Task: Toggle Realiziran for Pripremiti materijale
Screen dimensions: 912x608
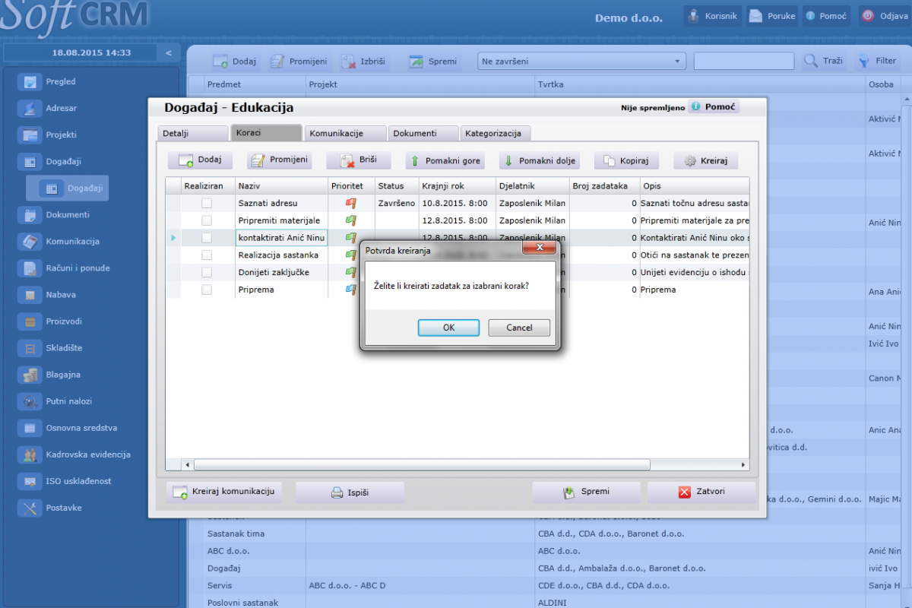Action: coord(207,220)
